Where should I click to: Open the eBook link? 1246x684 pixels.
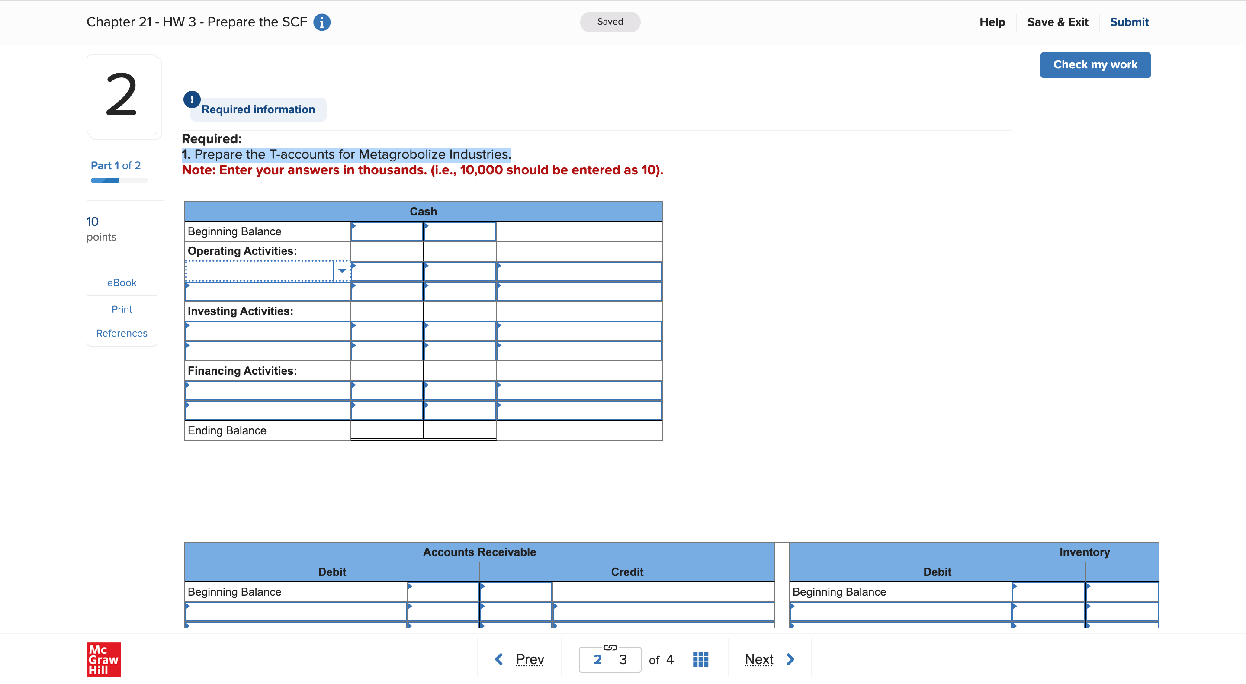point(122,283)
